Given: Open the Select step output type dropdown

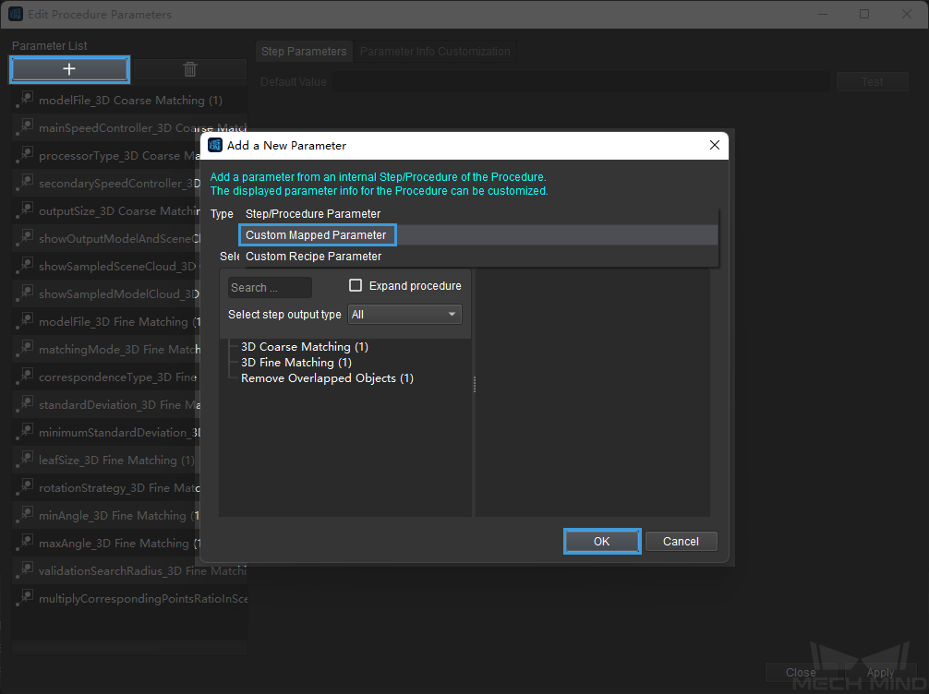Looking at the screenshot, I should click(404, 315).
